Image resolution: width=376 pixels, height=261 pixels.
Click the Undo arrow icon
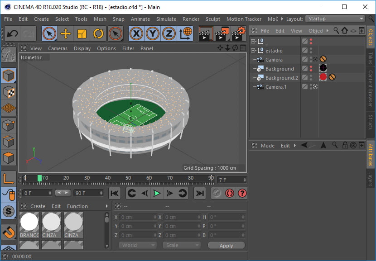tap(12, 33)
